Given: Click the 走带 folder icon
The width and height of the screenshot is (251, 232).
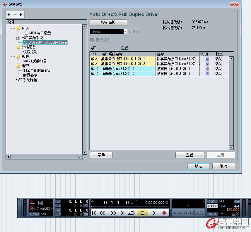Looking at the screenshot, I should tap(18, 66).
